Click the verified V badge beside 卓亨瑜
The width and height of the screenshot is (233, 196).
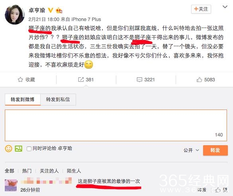[51, 10]
